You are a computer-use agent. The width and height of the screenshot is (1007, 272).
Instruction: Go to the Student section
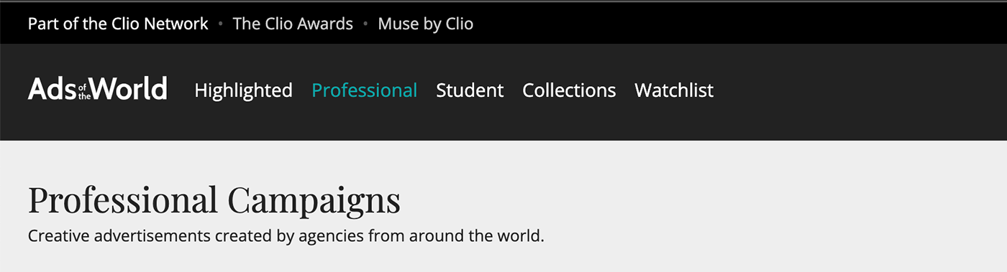click(470, 90)
